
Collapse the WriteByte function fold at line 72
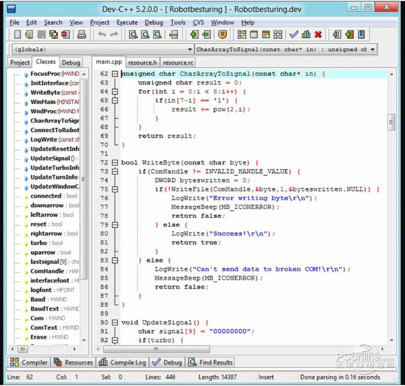click(115, 163)
